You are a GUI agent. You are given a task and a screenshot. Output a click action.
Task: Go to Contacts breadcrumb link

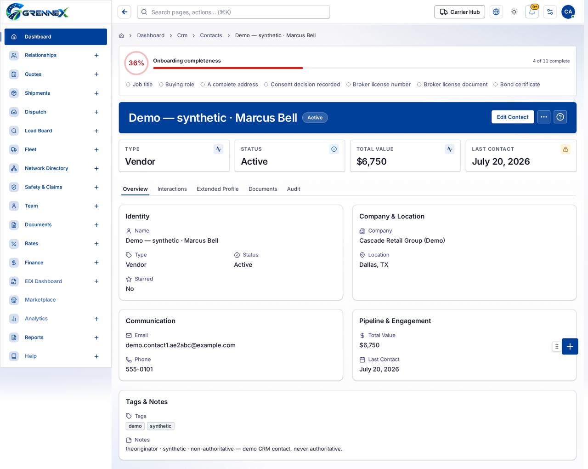tap(211, 35)
